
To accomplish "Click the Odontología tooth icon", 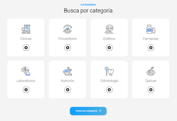I will point(109,71).
